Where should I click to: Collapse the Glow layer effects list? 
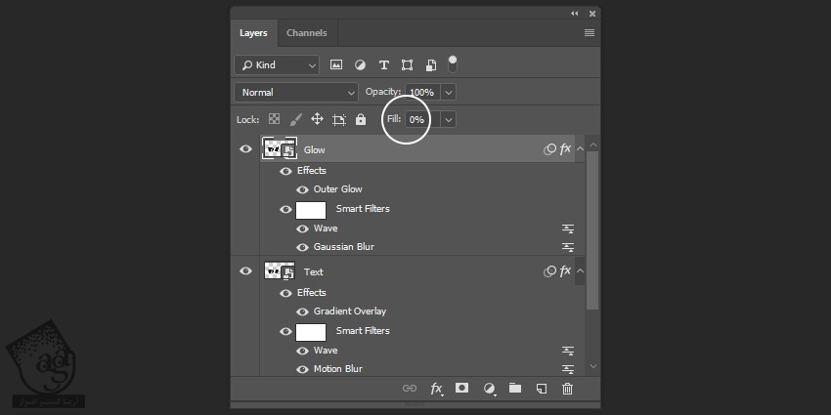click(x=580, y=149)
